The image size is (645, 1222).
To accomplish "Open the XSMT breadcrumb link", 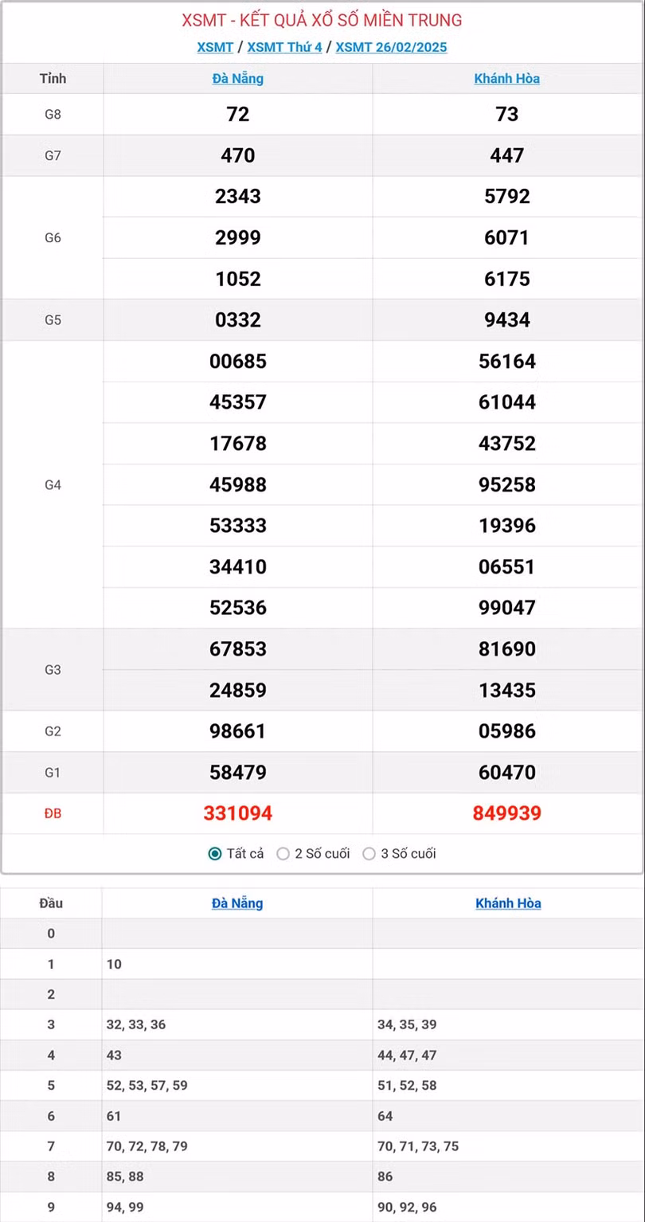I will 215,47.
